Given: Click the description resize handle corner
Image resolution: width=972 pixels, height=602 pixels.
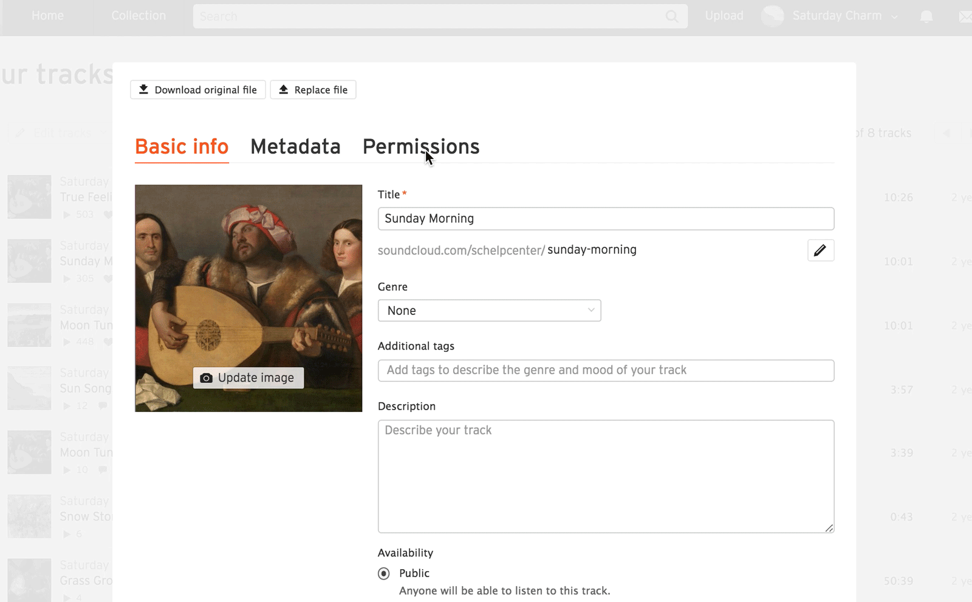Looking at the screenshot, I should [x=829, y=528].
